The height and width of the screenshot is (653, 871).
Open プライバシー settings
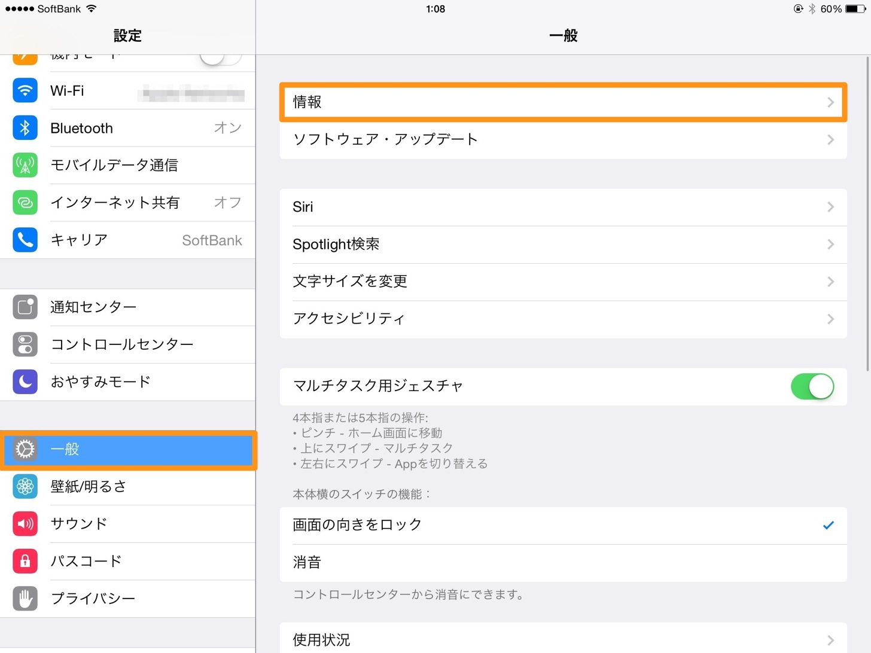point(127,599)
